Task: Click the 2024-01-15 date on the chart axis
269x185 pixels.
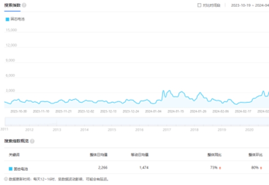Action: [x=176, y=112]
